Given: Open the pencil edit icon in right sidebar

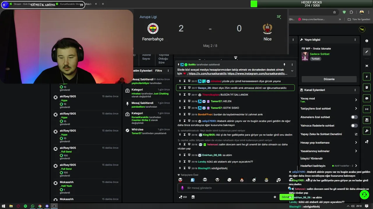Looking at the screenshot, I should coord(367,52).
